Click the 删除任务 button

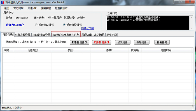(142, 42)
